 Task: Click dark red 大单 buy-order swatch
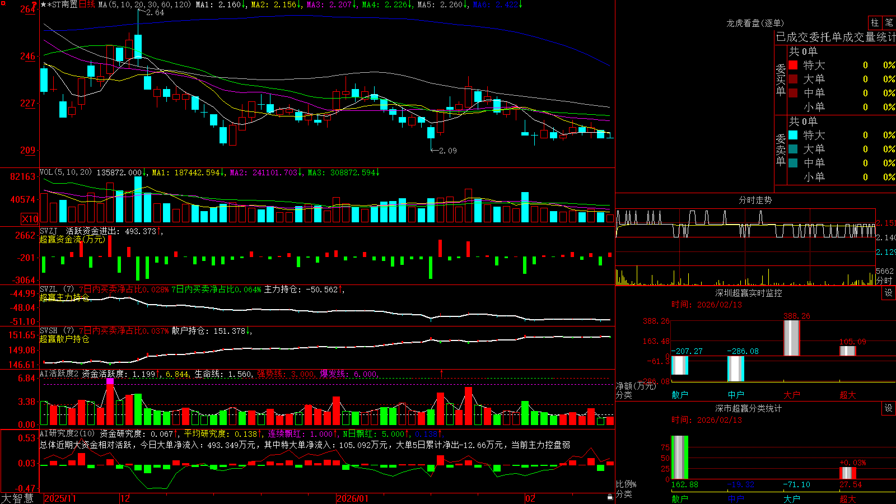tap(793, 79)
